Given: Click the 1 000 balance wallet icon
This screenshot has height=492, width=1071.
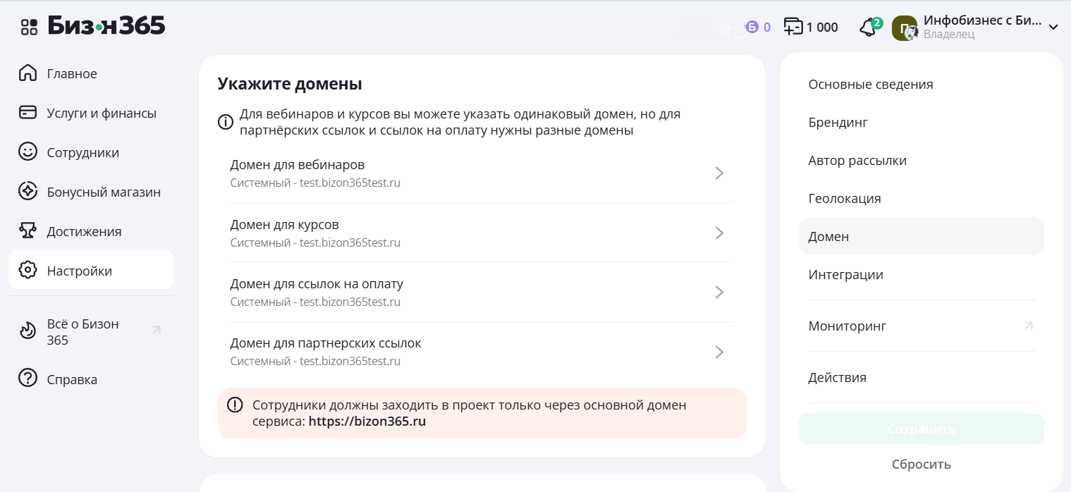Looking at the screenshot, I should tap(794, 27).
